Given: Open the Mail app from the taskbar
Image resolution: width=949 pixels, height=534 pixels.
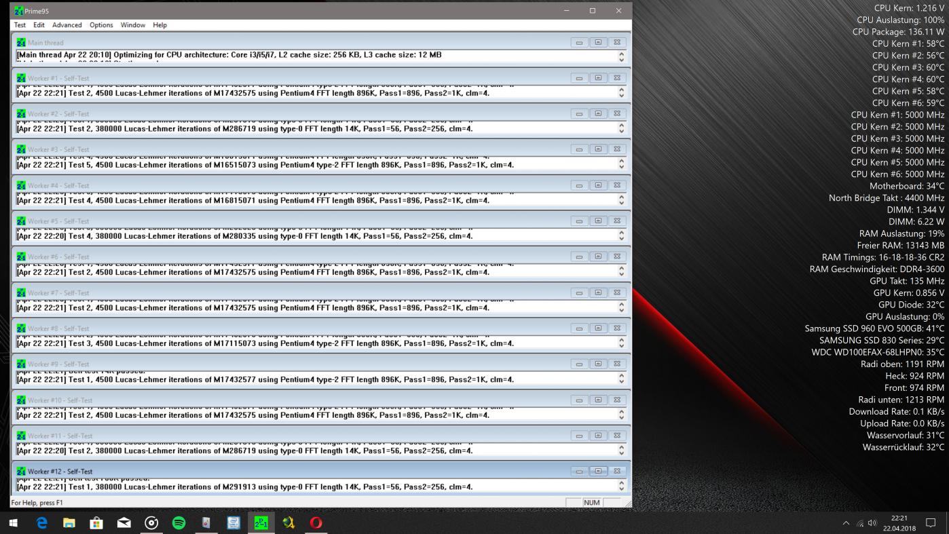Looking at the screenshot, I should click(x=124, y=522).
